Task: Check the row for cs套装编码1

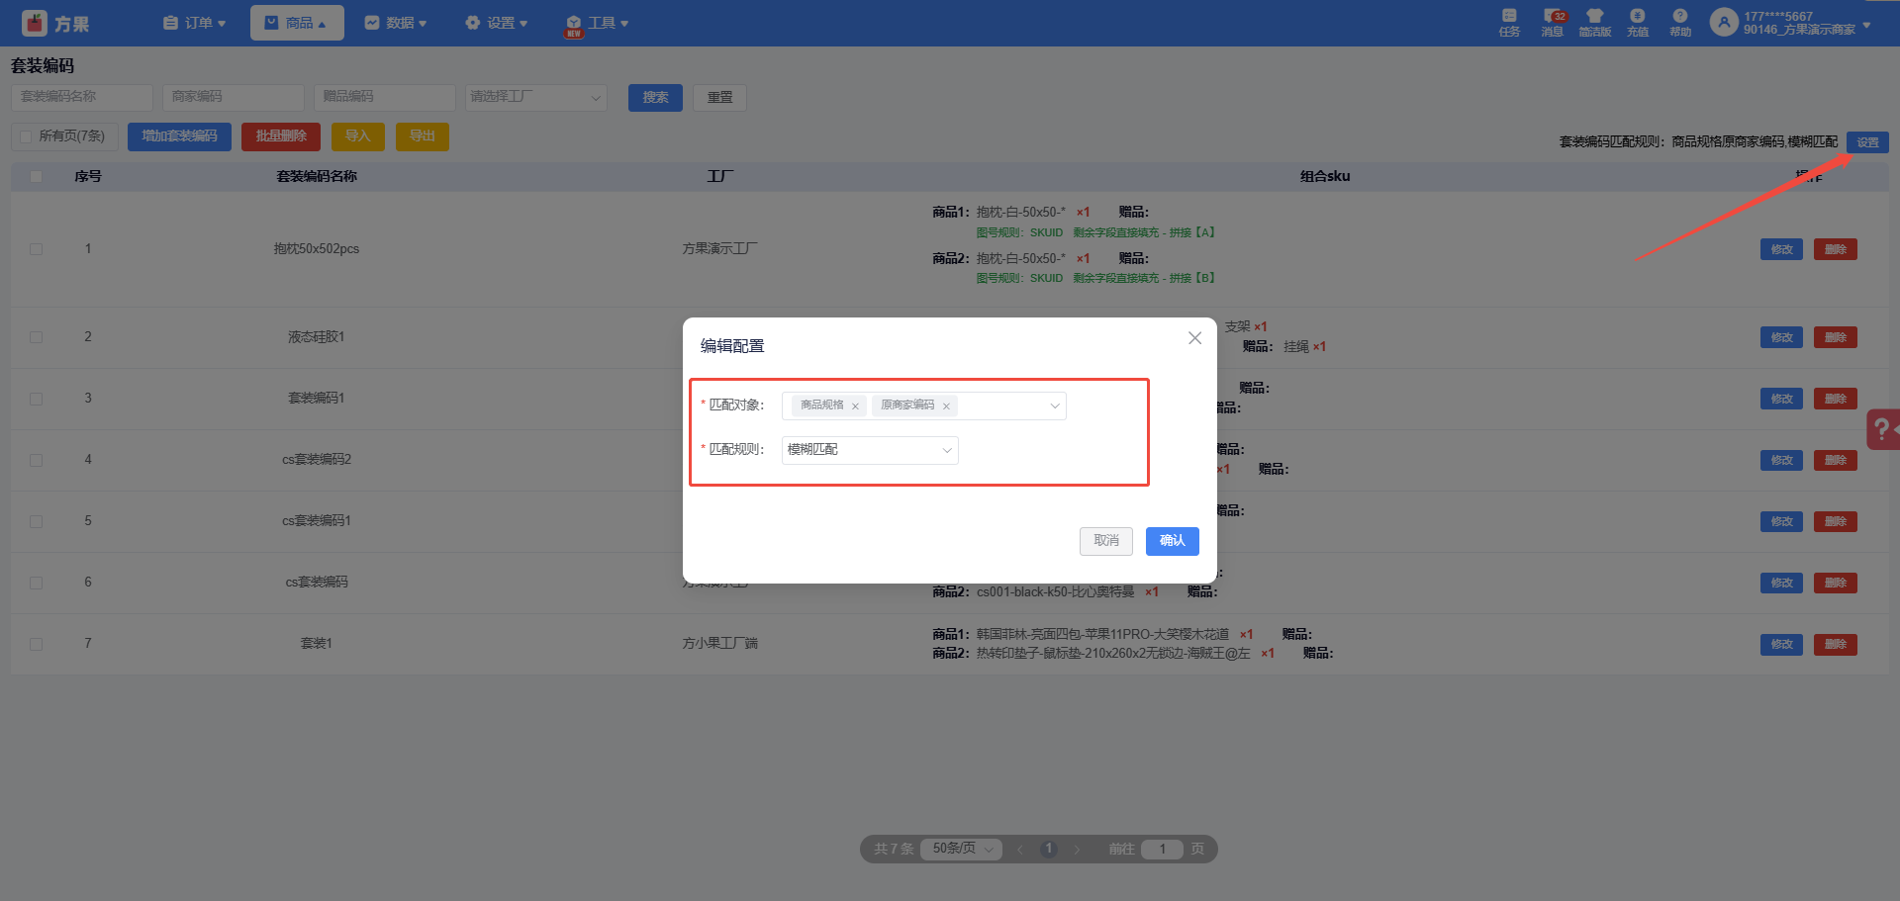Action: (x=37, y=521)
